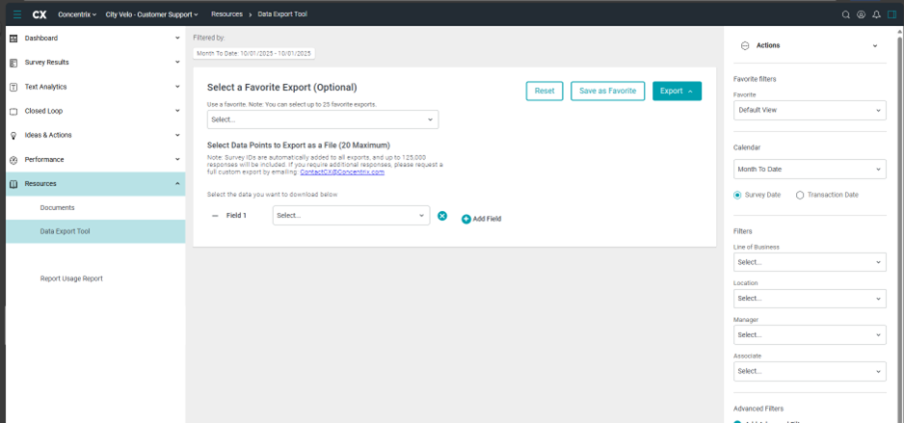Image resolution: width=904 pixels, height=423 pixels.
Task: Click the Add Field plus icon
Action: pos(466,219)
